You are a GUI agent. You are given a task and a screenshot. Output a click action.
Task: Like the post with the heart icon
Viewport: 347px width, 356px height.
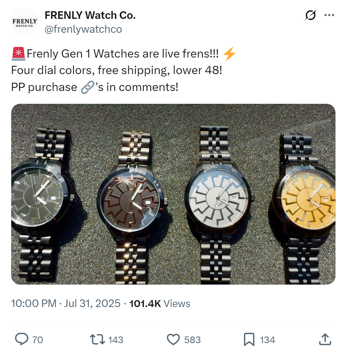pos(173,339)
